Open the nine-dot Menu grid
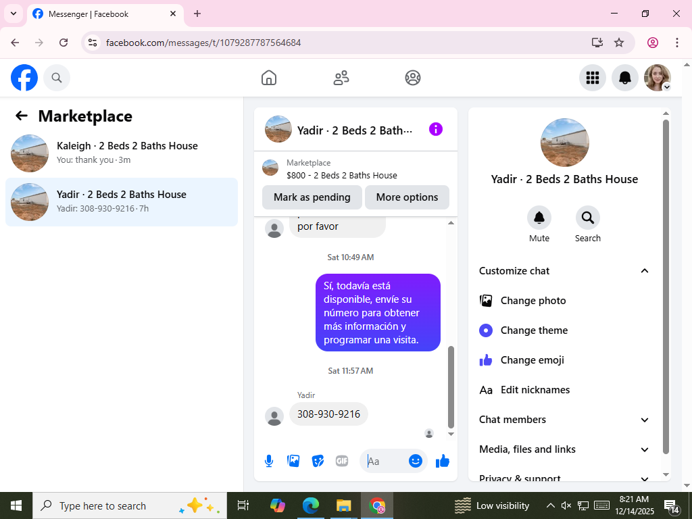Screen dimensions: 692x519 point(592,78)
